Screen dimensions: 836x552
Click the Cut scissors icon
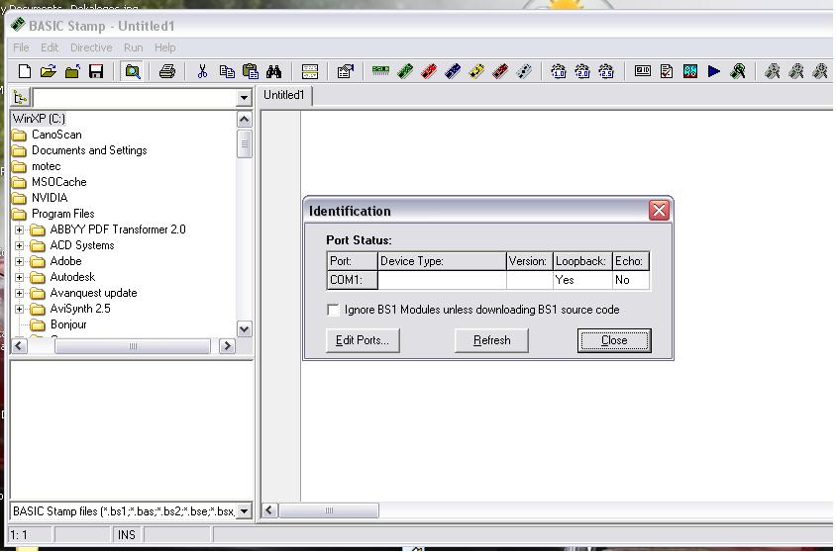[202, 71]
